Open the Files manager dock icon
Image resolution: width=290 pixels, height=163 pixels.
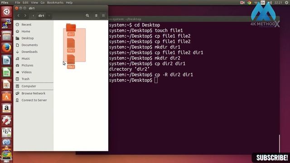coord(6,36)
